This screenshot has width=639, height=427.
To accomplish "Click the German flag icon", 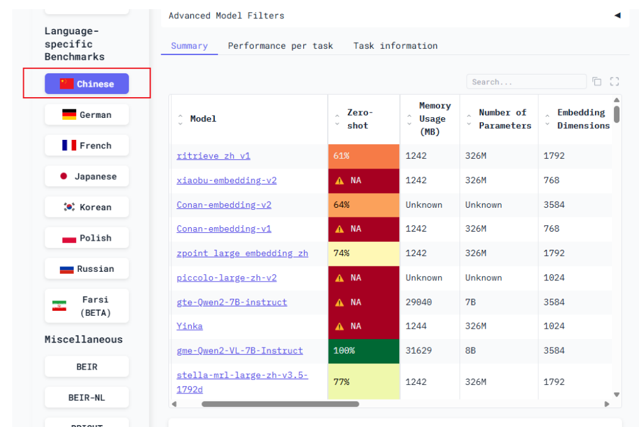I will click(70, 115).
